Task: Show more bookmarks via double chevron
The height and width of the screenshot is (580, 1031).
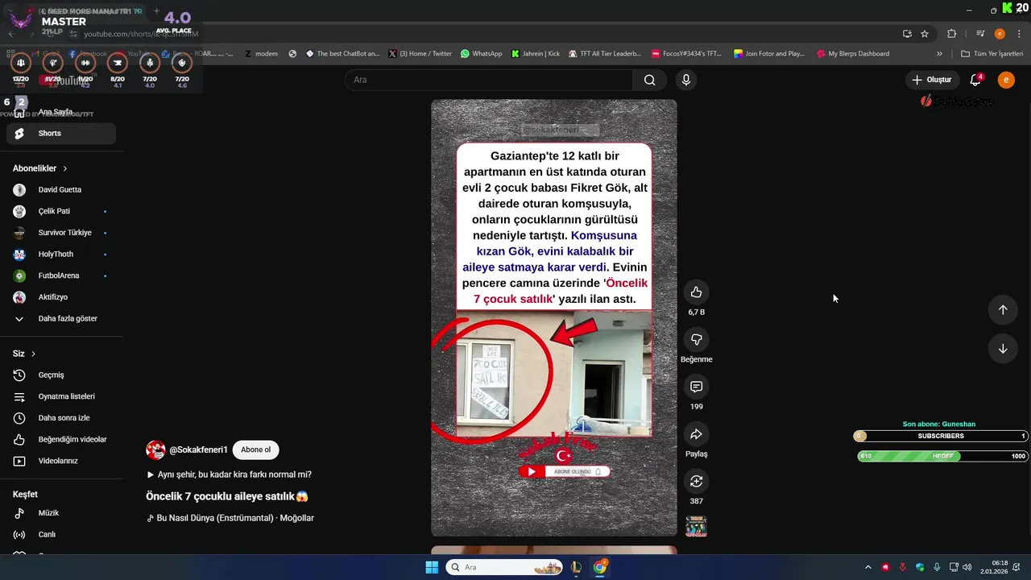Action: [939, 54]
